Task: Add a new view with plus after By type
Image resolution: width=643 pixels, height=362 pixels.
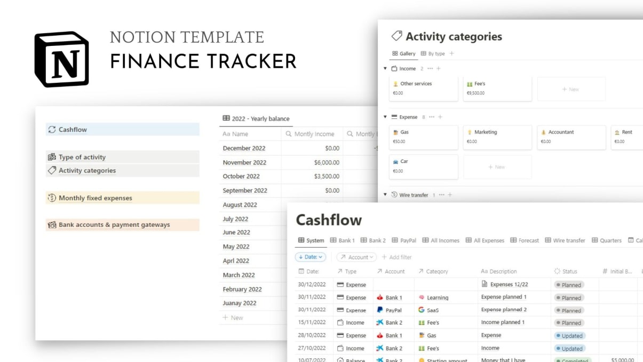Action: tap(452, 53)
